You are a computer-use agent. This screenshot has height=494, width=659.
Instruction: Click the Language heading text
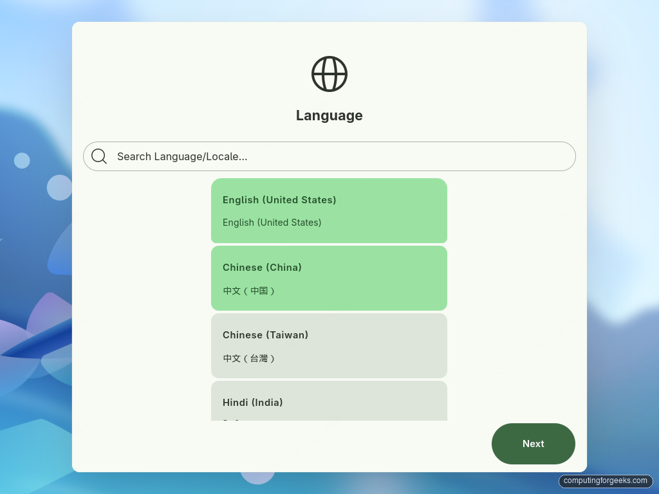(x=329, y=116)
